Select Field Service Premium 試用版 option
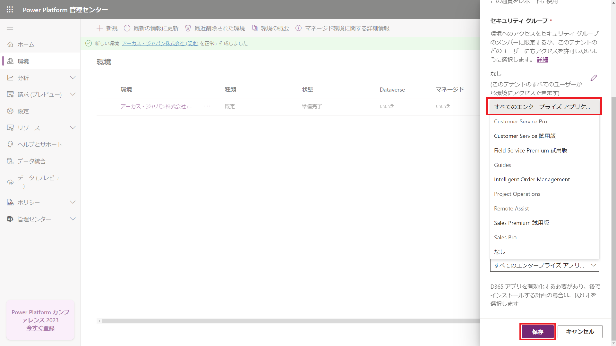This screenshot has width=616, height=346. click(x=544, y=150)
